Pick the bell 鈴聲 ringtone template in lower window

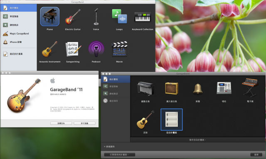point(198,89)
